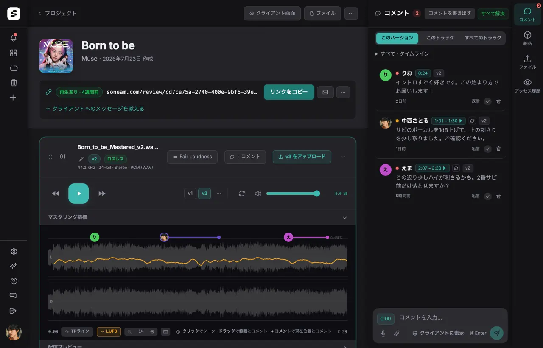
Task: Open アクセス履歴 in the right rail
Action: point(528,86)
